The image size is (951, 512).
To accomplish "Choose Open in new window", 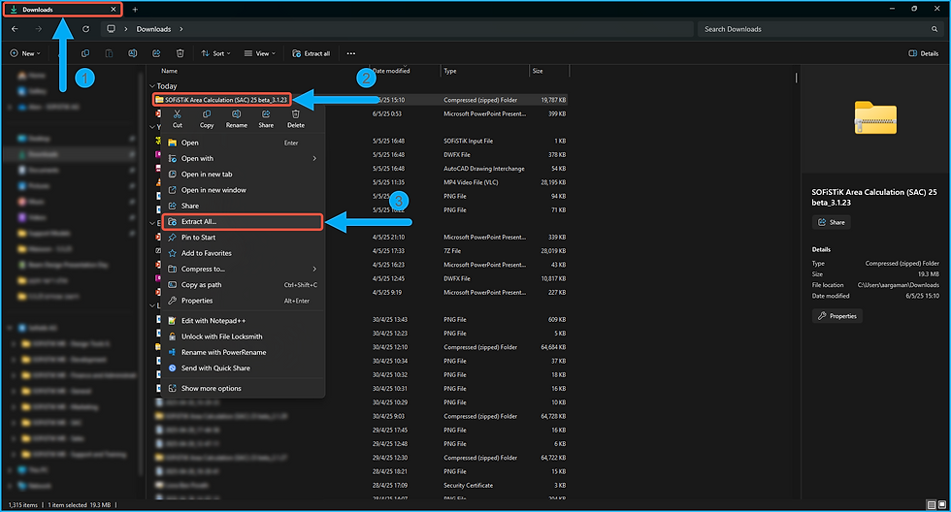I will [x=244, y=190].
